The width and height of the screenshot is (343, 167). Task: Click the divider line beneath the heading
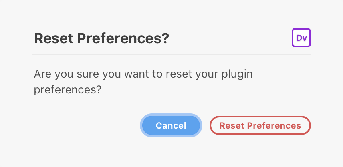(171, 54)
